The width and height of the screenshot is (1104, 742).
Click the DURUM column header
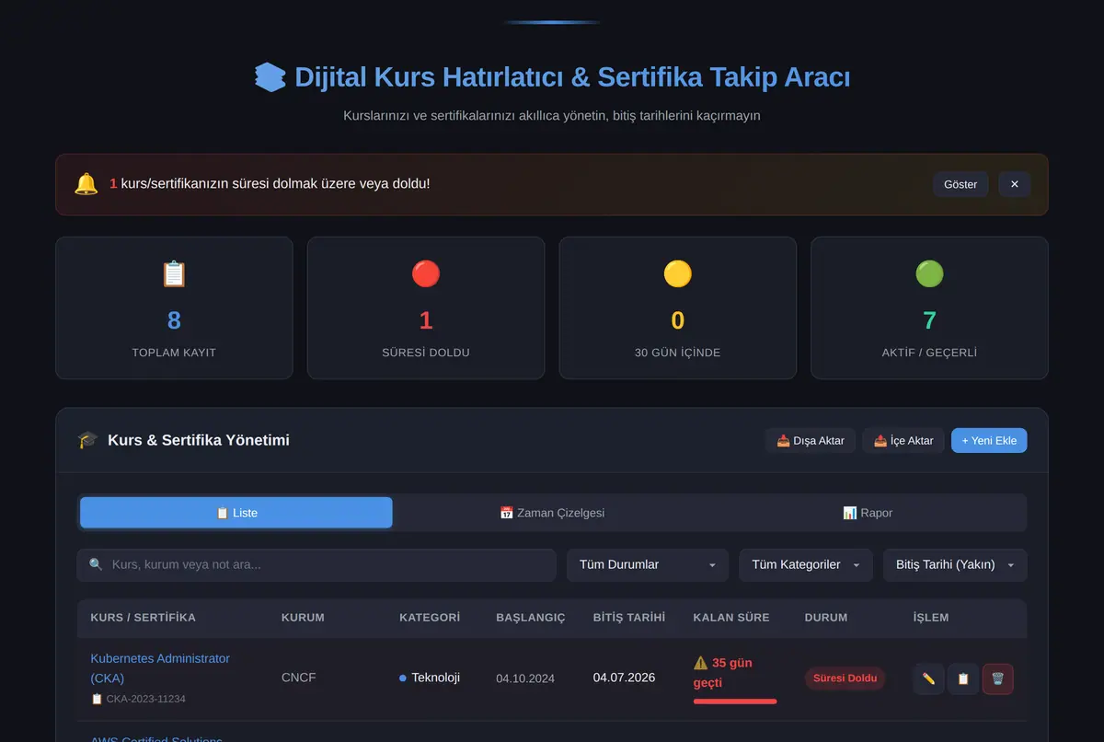(x=826, y=618)
